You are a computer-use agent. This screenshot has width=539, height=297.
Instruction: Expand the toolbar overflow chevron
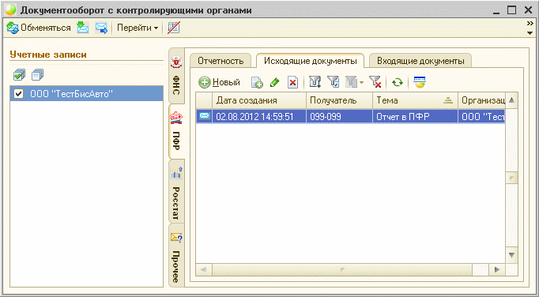(x=530, y=24)
